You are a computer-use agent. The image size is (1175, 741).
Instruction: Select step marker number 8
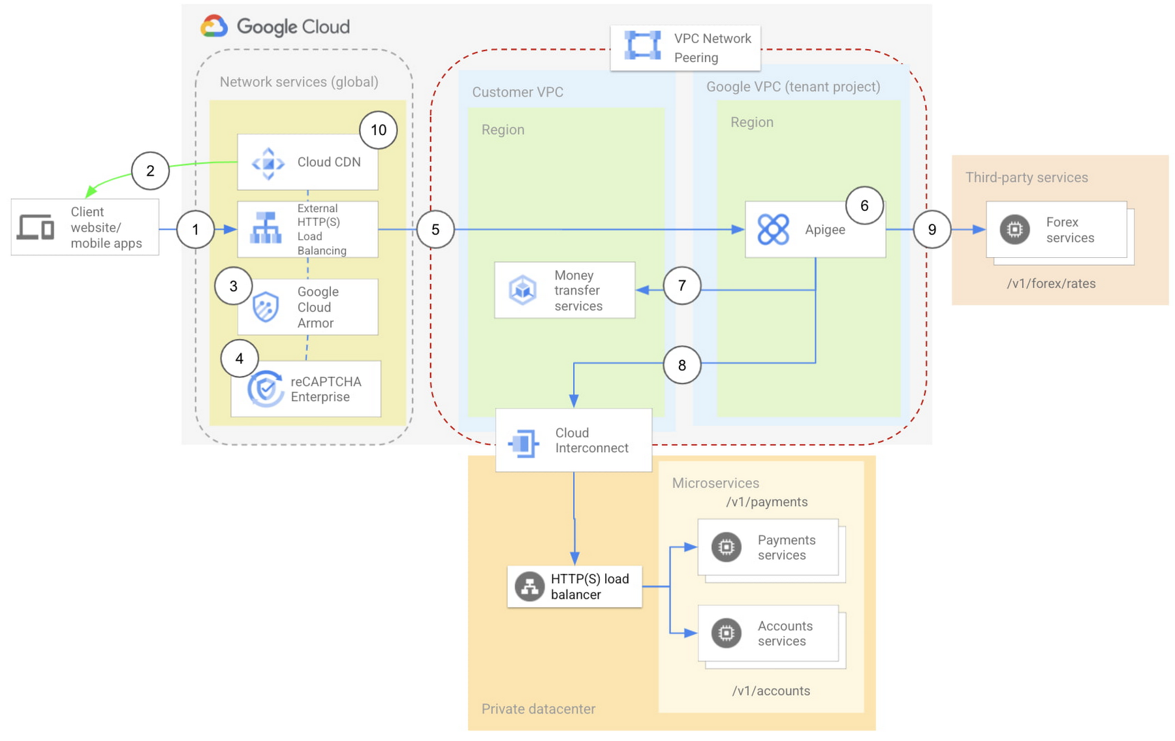(x=681, y=365)
